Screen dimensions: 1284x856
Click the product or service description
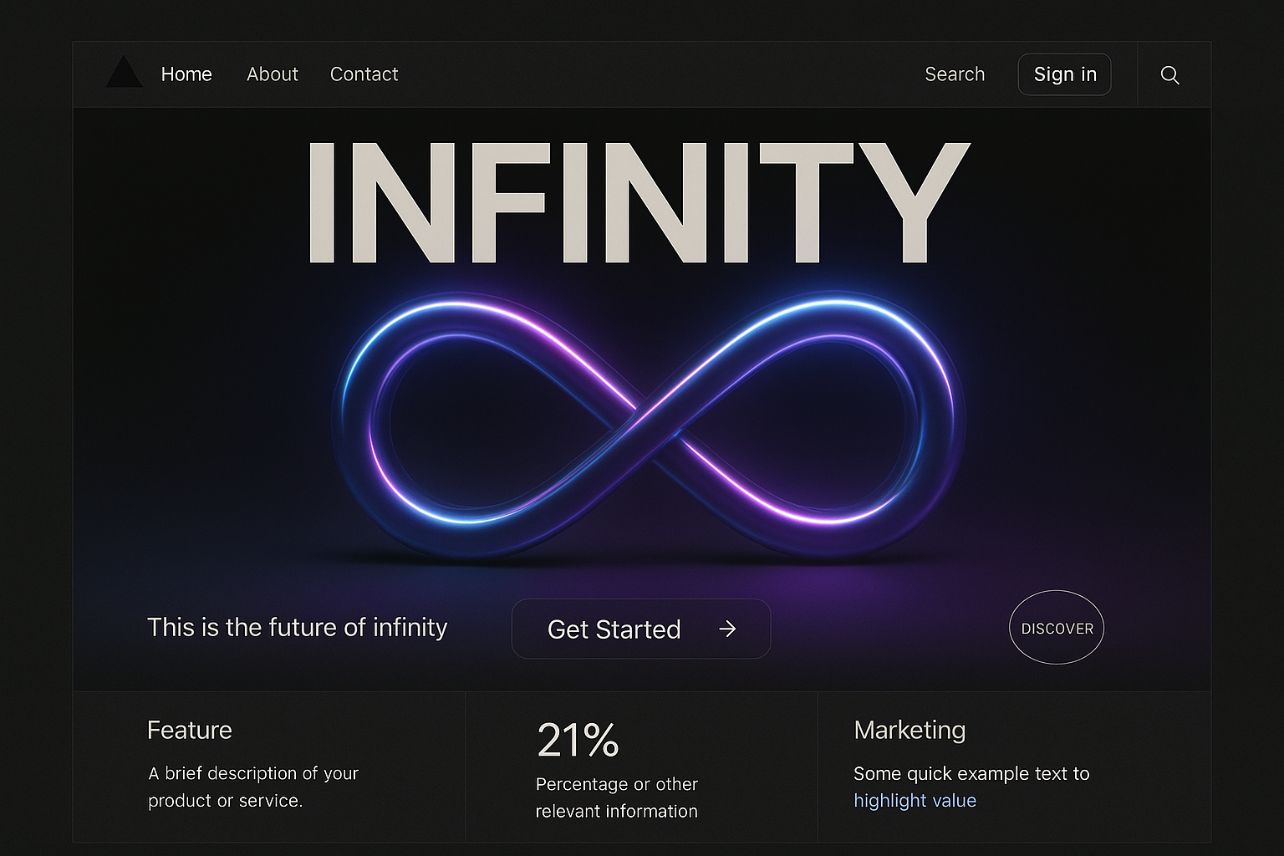click(253, 787)
